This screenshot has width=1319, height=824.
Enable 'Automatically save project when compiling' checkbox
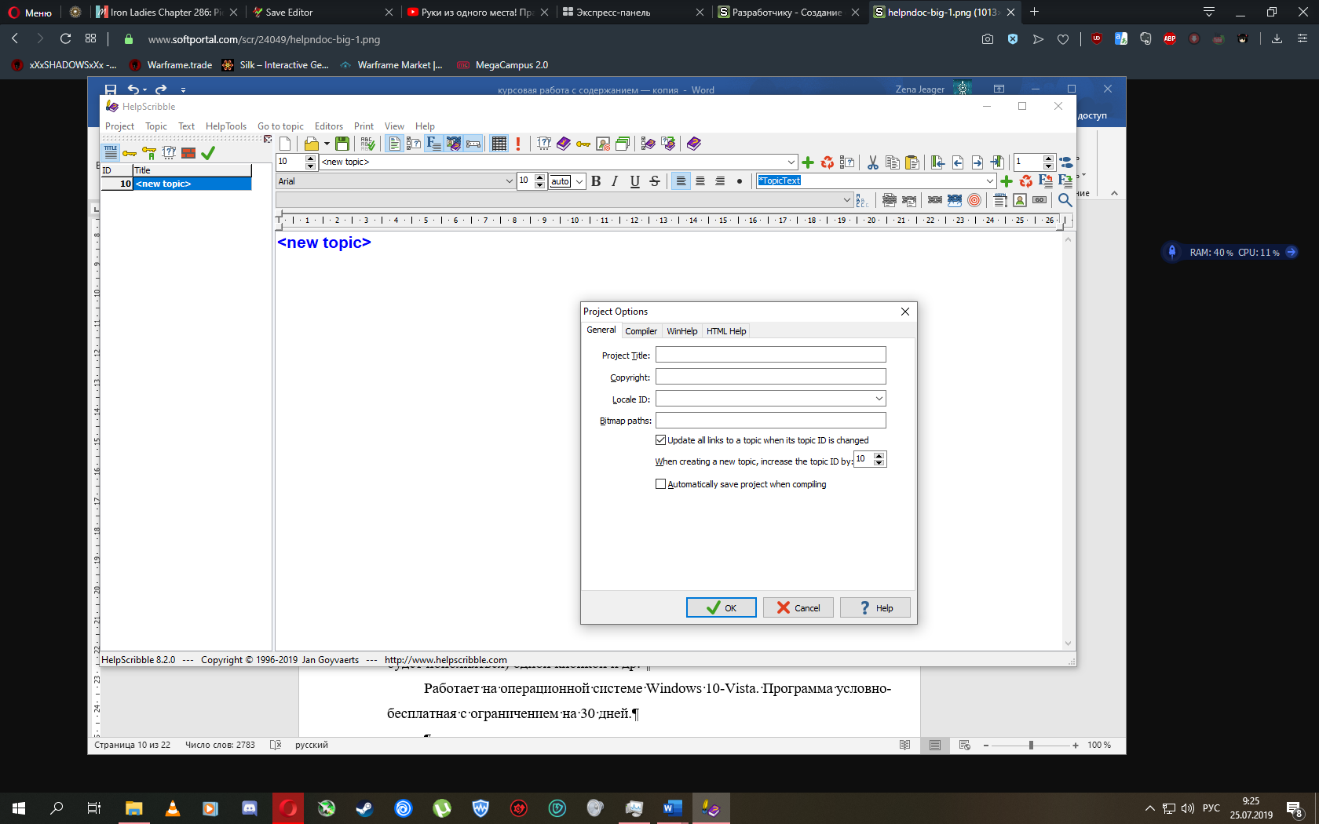660,484
